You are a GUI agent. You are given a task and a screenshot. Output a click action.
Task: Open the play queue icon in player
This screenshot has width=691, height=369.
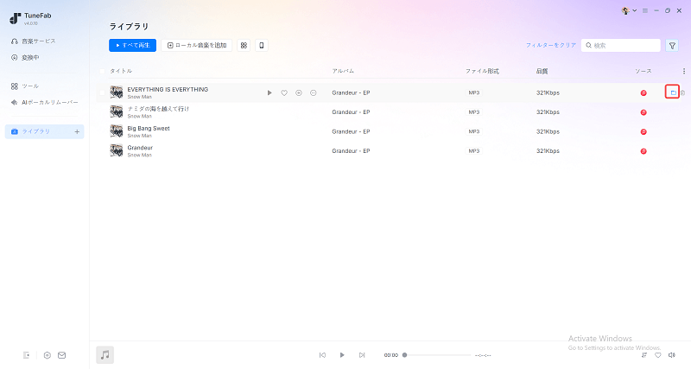644,355
